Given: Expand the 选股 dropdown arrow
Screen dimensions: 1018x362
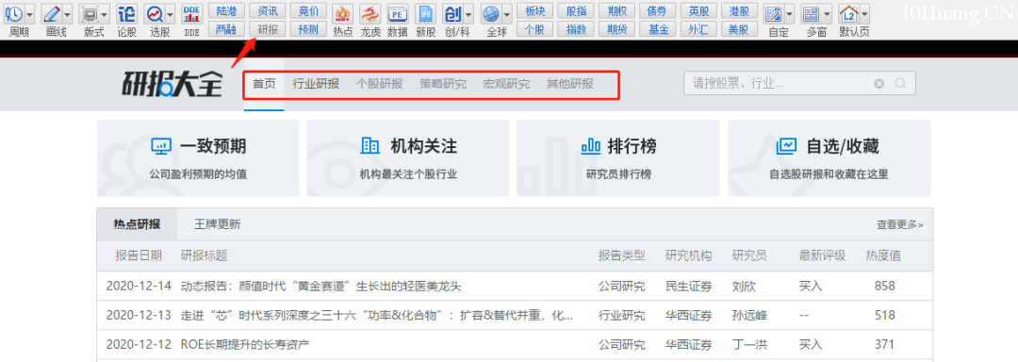Looking at the screenshot, I should [x=170, y=13].
